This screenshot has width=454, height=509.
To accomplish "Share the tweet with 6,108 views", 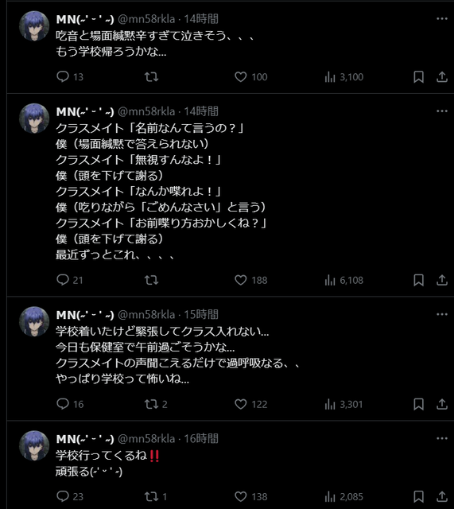I will tap(441, 280).
